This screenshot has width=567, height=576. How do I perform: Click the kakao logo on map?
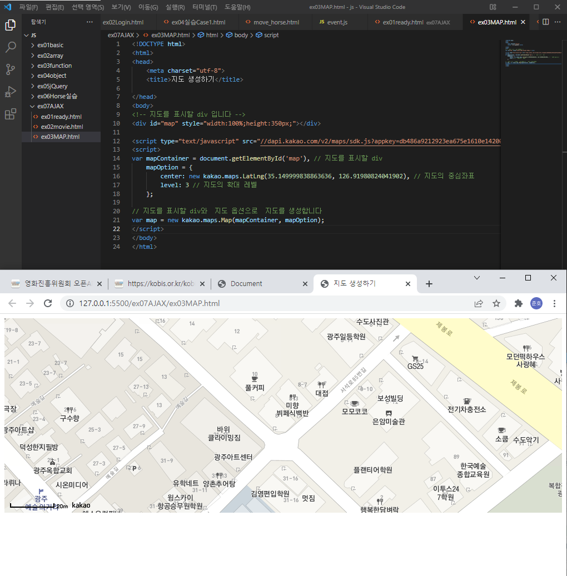pyautogui.click(x=81, y=505)
